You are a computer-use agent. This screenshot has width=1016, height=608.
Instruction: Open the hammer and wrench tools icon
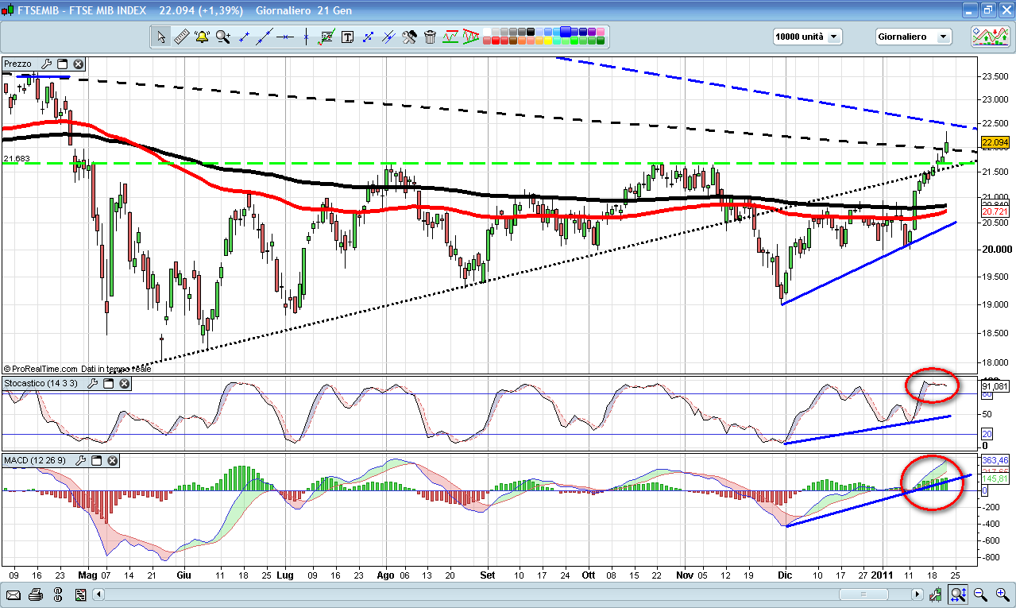click(x=409, y=37)
